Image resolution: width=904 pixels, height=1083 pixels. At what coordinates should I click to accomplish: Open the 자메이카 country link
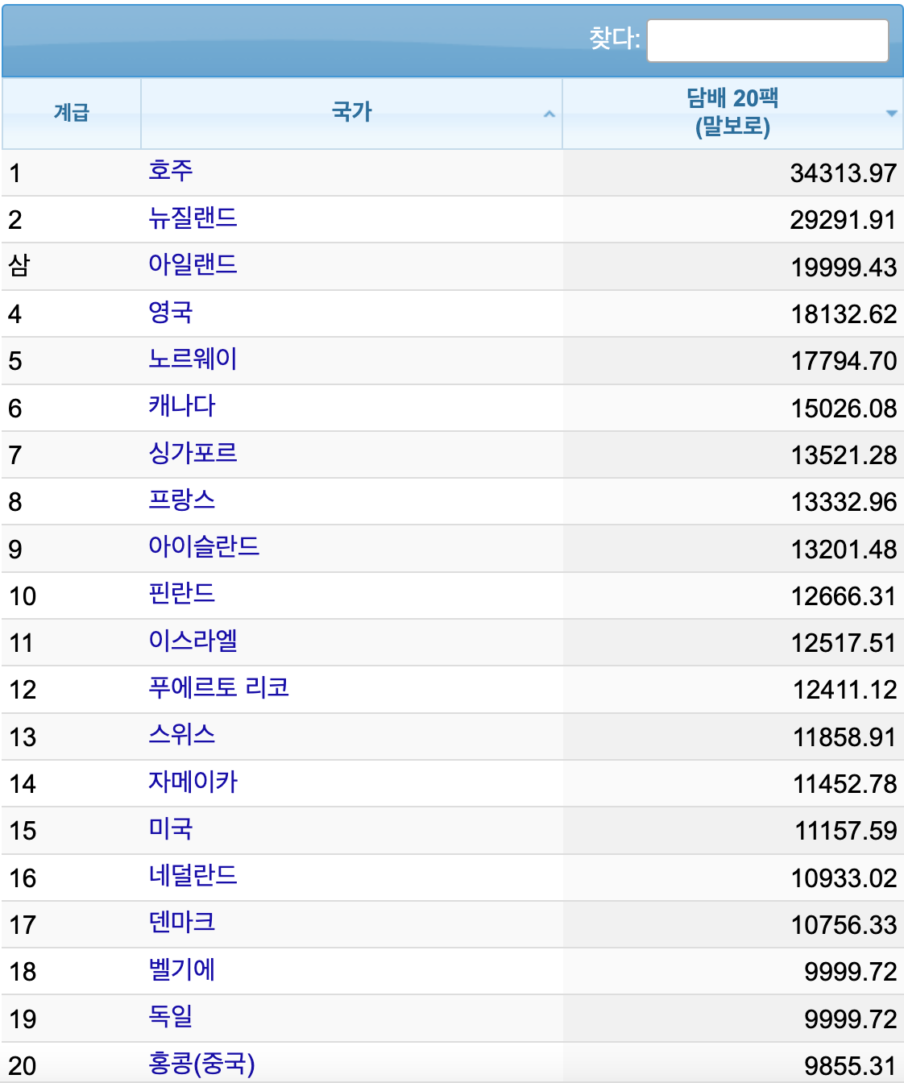(193, 782)
